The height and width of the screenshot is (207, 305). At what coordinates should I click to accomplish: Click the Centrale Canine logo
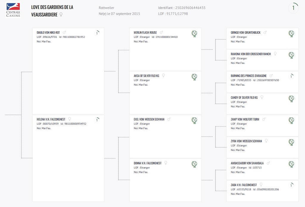click(x=13, y=10)
